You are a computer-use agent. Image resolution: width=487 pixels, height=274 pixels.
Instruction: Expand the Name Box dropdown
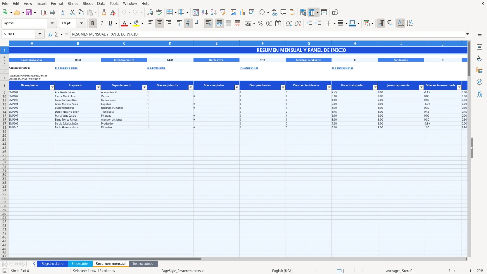coord(40,34)
